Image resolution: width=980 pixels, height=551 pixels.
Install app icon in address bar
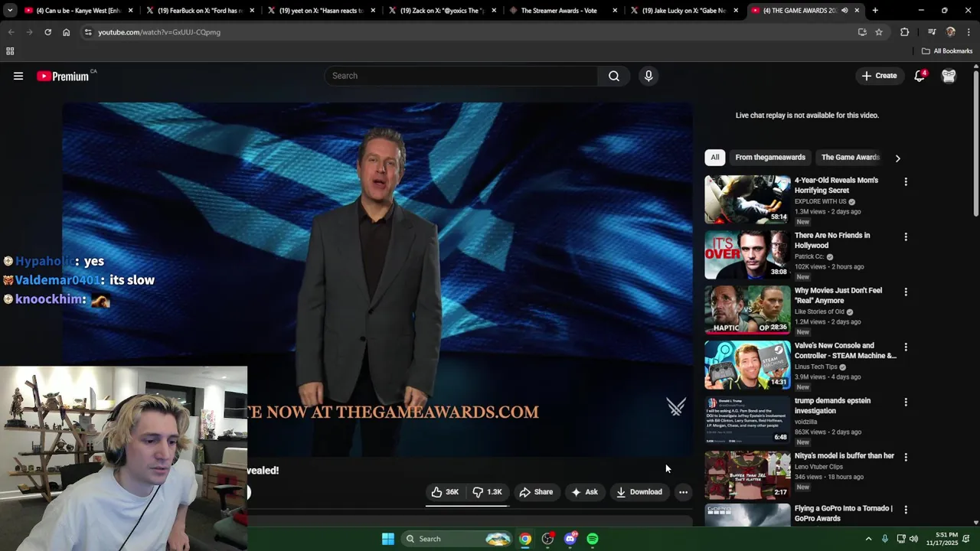point(862,32)
